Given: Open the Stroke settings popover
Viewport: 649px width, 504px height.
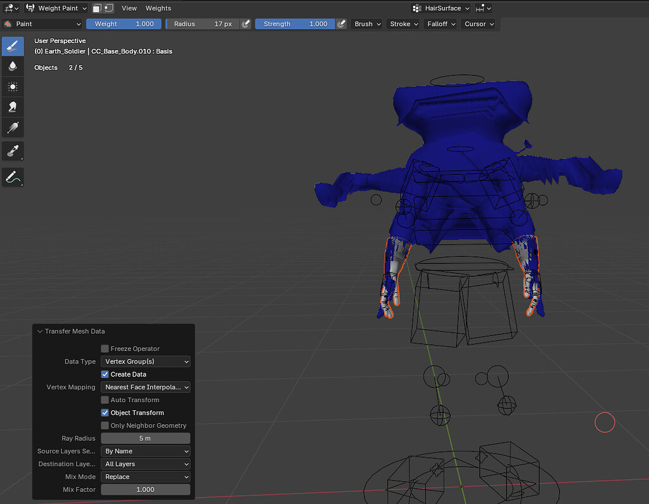Looking at the screenshot, I should coord(404,24).
